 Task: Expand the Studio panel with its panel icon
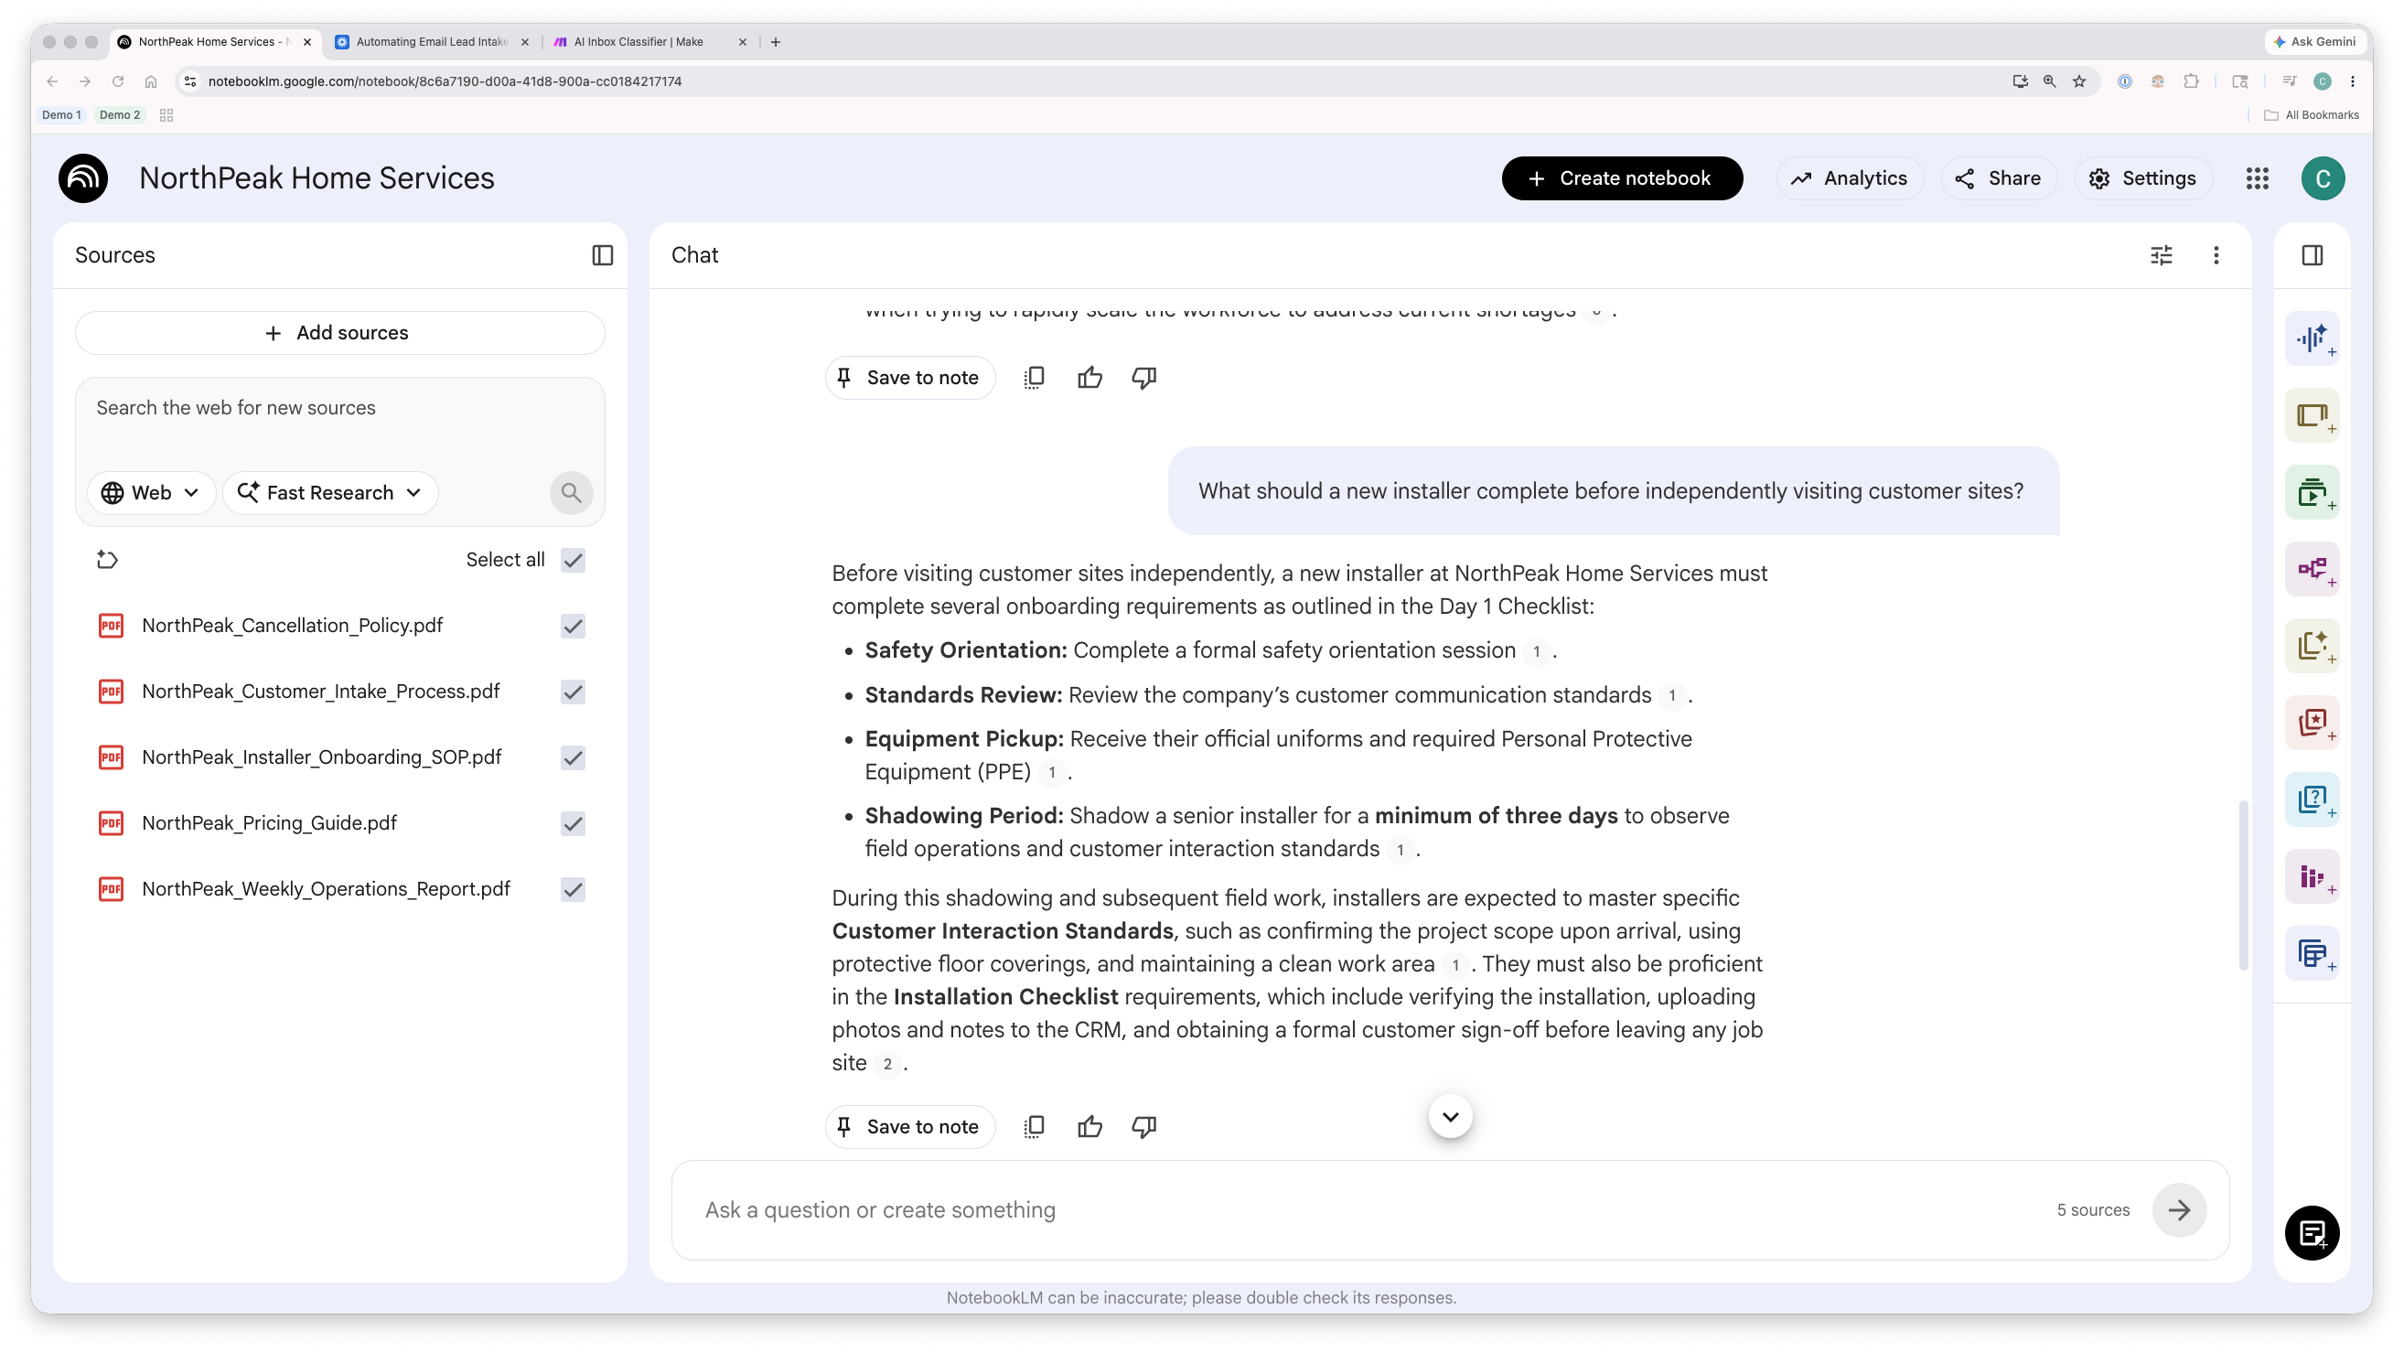[2313, 254]
